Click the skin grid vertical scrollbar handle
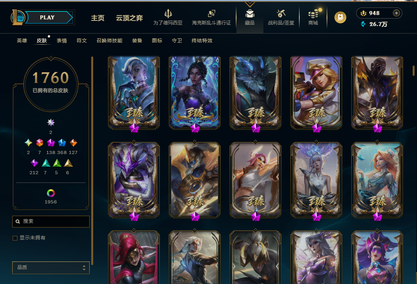Viewport: 417px width, 284px height. [x=413, y=70]
